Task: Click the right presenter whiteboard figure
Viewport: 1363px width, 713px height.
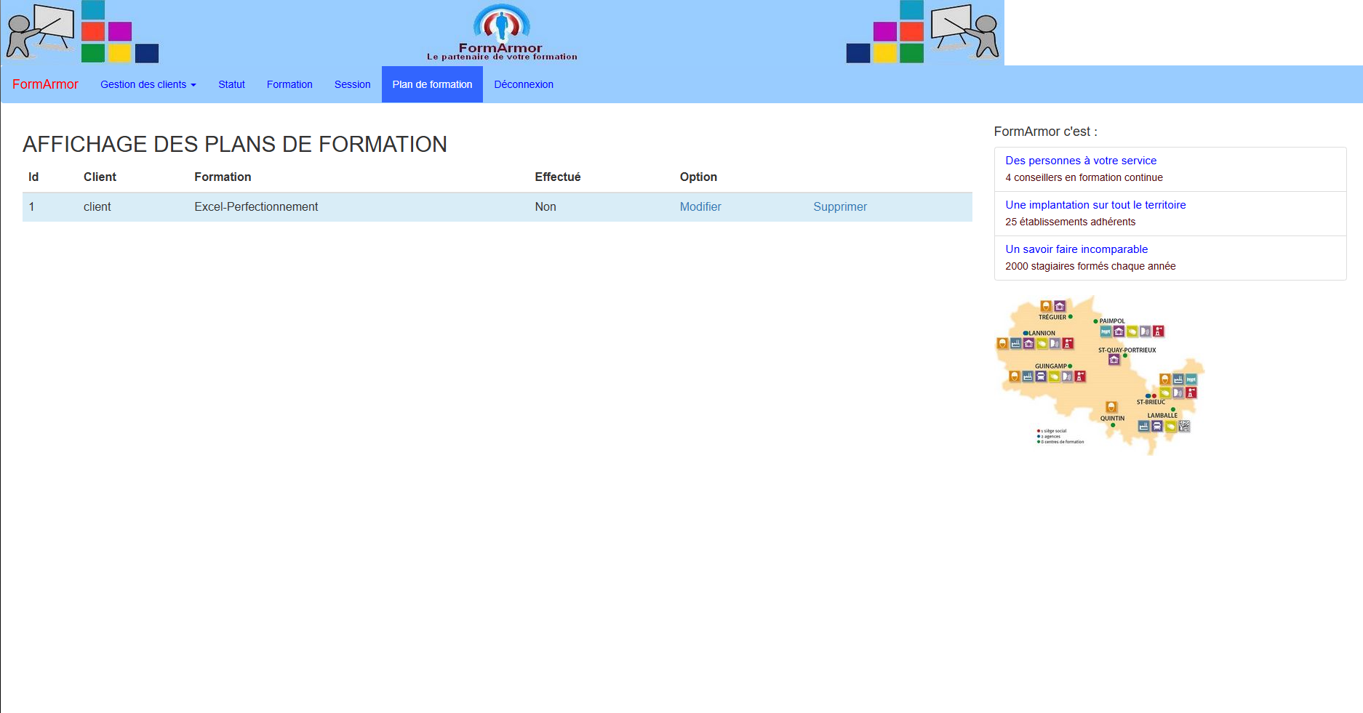Action: click(x=965, y=31)
